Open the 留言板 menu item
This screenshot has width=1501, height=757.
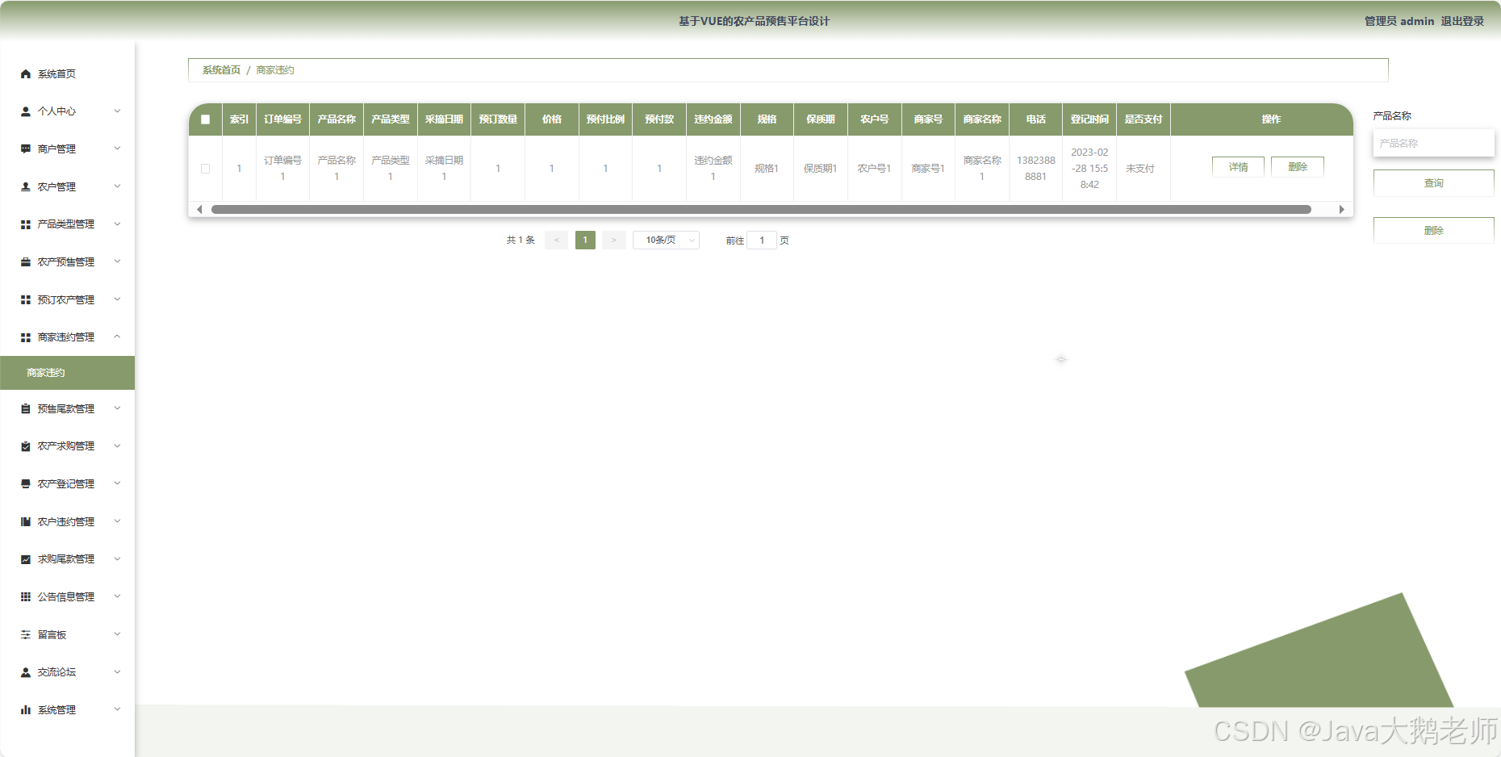[68, 635]
